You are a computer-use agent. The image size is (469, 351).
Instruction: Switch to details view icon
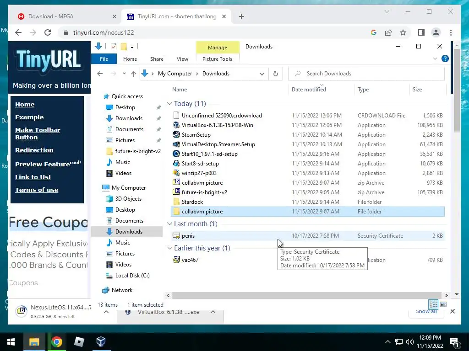[433, 304]
